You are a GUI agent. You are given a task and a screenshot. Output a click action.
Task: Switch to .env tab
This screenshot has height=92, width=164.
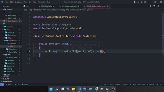[26, 6]
